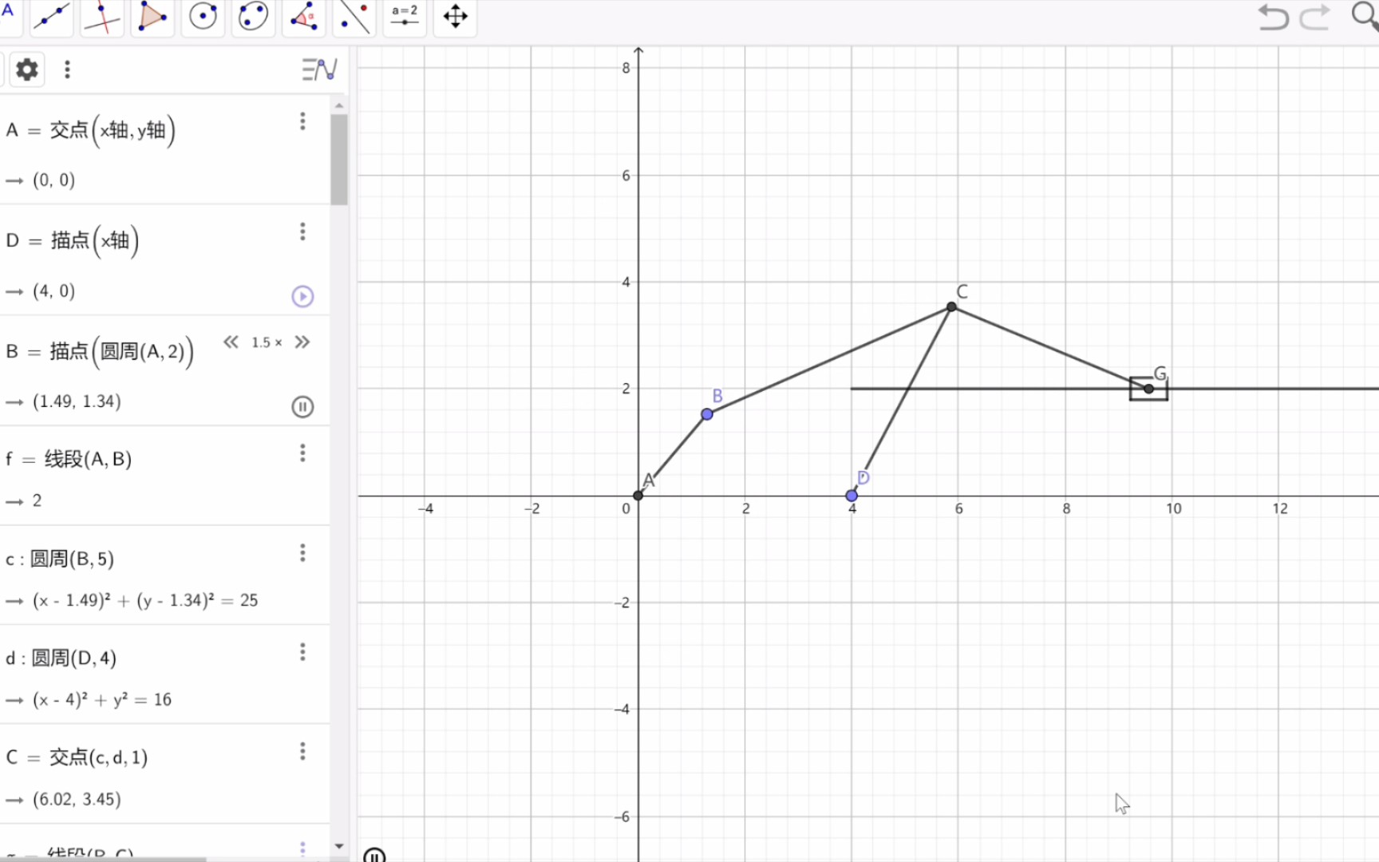Click the circle c equation ending = 25
Image resolution: width=1379 pixels, height=862 pixels.
pos(145,600)
